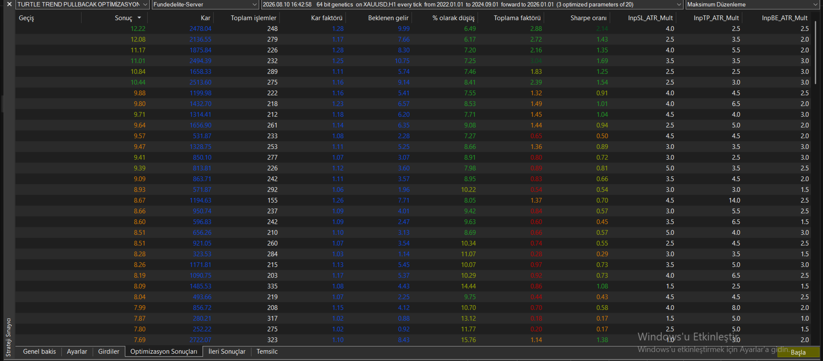Select the result value 9.64

point(139,125)
